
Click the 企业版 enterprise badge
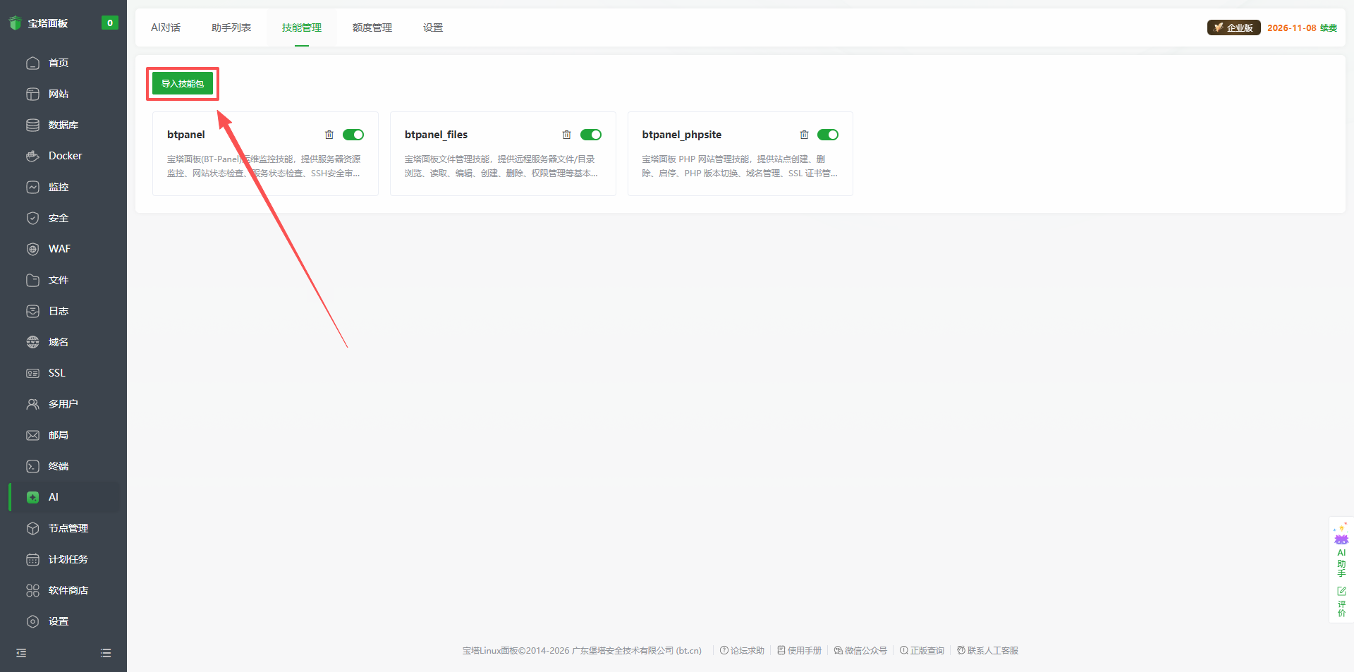point(1233,28)
